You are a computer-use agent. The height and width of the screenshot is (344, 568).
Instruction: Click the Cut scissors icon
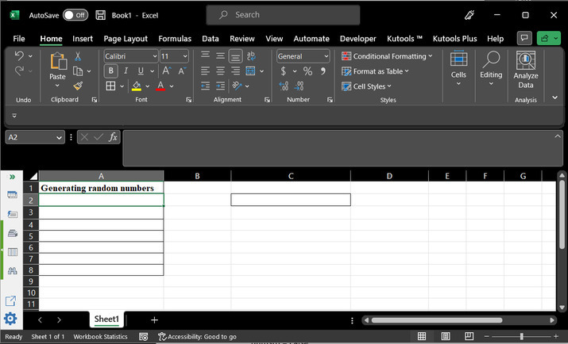78,56
